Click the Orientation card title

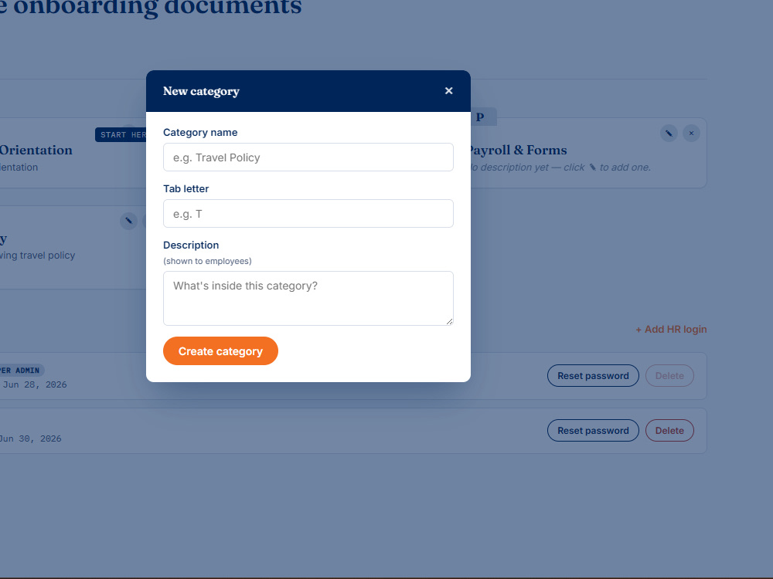tap(36, 151)
